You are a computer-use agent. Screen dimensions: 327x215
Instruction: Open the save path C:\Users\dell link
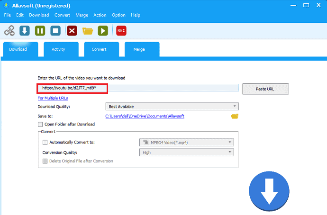tap(145, 116)
